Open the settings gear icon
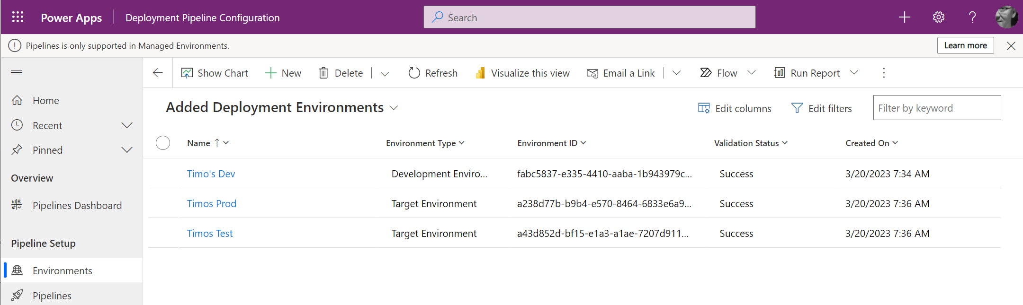Screen dimensions: 1023x305 tap(938, 17)
